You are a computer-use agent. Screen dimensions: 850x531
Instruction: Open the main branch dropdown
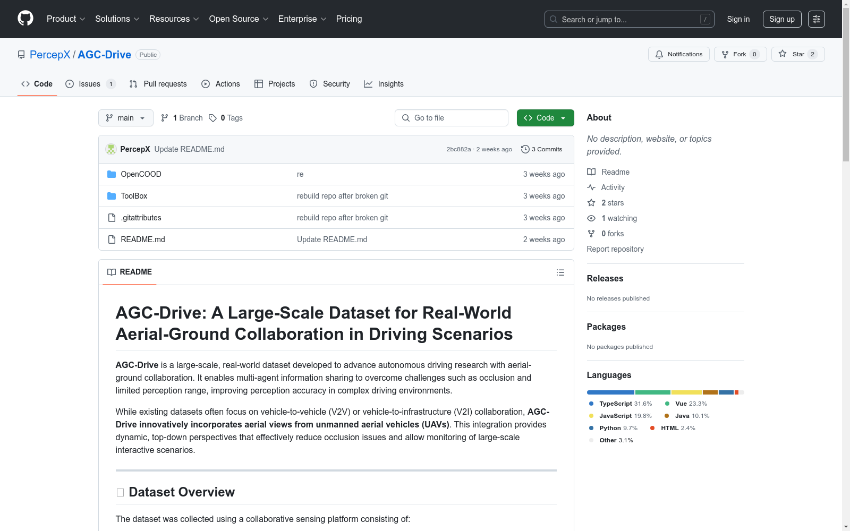[x=125, y=118]
